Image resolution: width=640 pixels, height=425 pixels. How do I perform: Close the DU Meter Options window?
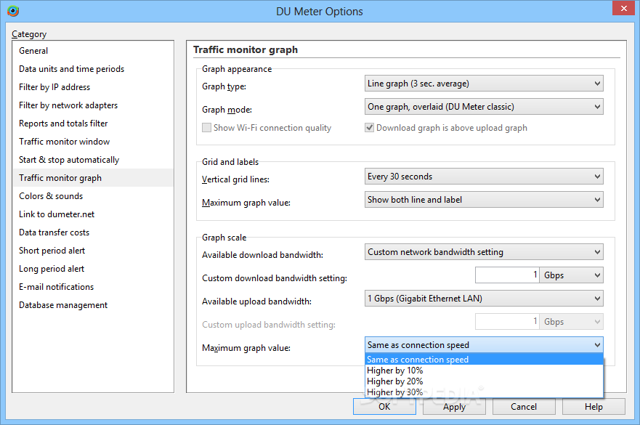point(623,8)
